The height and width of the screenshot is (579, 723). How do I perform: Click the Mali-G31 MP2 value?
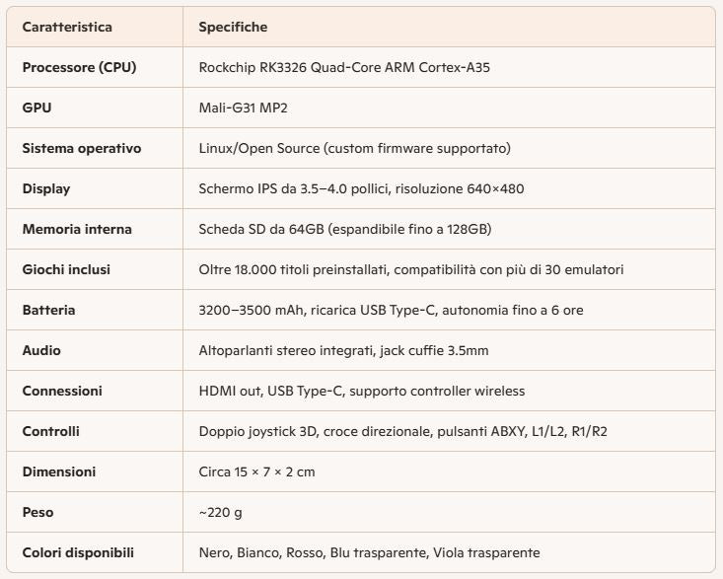tap(244, 109)
